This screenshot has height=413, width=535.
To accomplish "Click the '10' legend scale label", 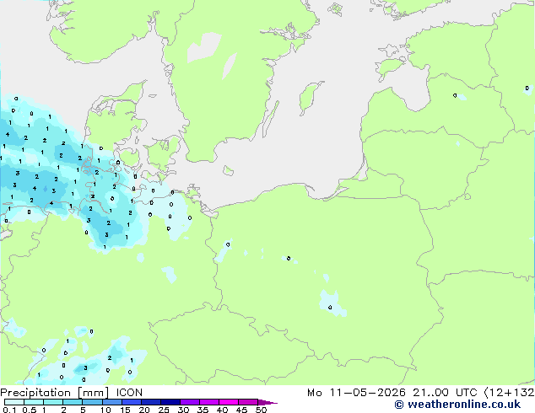I will pos(105,410).
